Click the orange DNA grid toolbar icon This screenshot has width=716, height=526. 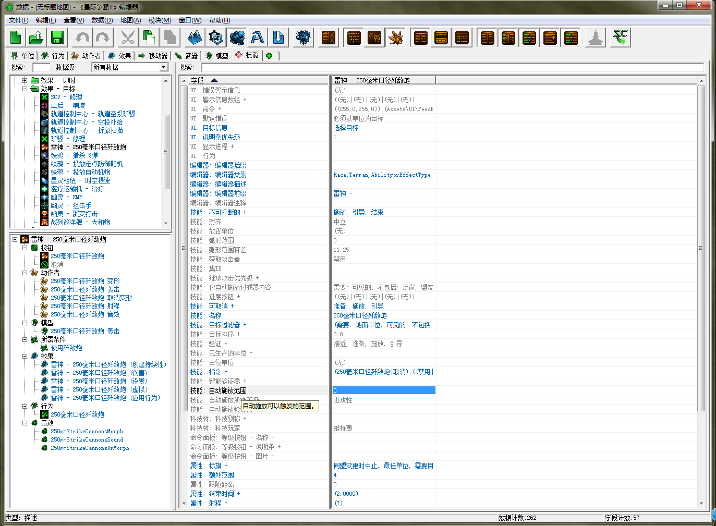329,38
